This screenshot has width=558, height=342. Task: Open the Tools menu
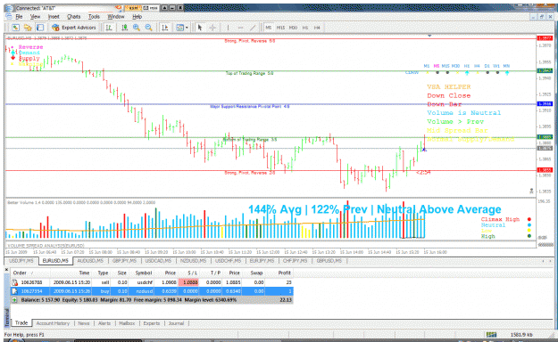(x=94, y=16)
